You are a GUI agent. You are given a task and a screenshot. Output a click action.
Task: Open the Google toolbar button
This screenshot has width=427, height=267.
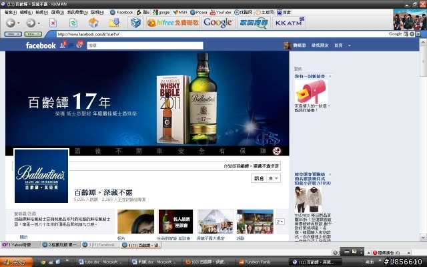click(x=218, y=23)
